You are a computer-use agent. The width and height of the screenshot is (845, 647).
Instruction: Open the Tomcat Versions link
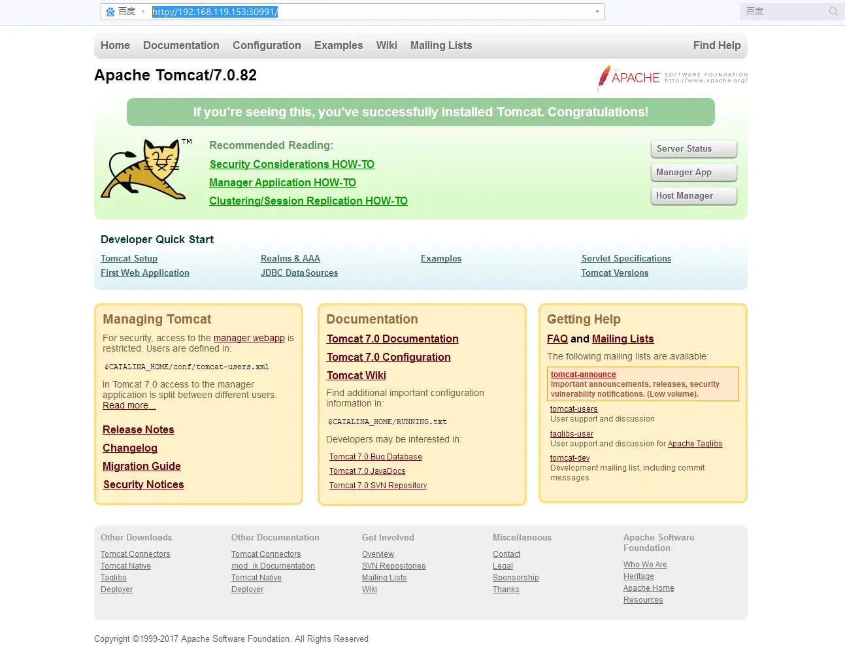pyautogui.click(x=615, y=273)
